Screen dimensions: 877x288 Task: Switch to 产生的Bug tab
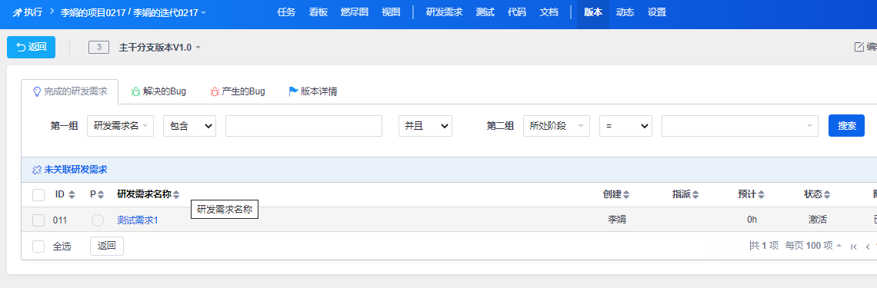[x=238, y=91]
